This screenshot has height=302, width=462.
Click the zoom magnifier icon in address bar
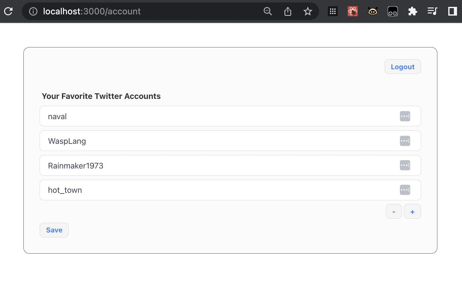click(268, 12)
